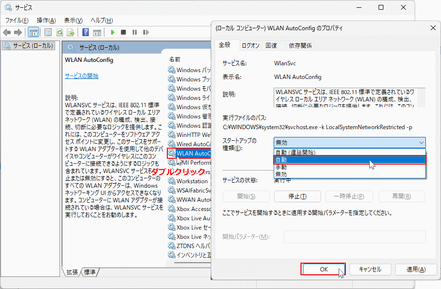Click the gear icon beside Wired AutoConfig
This screenshot has height=289, width=441.
point(172,144)
